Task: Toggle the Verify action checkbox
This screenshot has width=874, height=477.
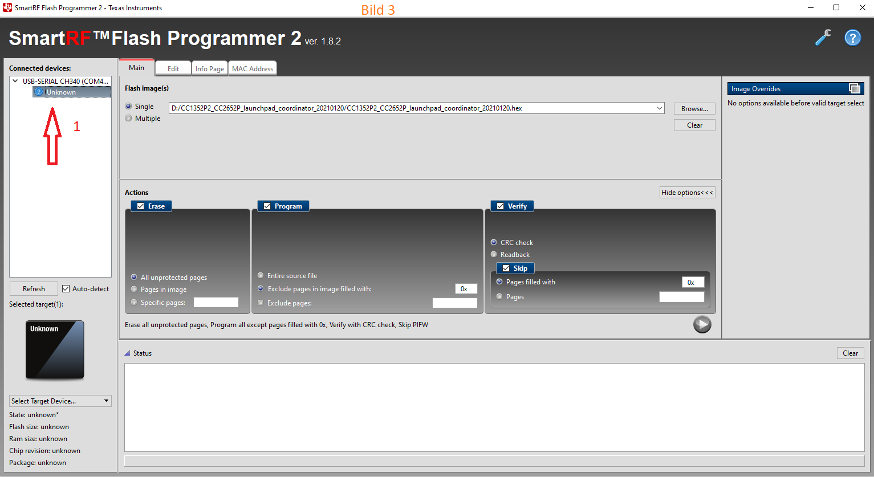Action: (500, 206)
